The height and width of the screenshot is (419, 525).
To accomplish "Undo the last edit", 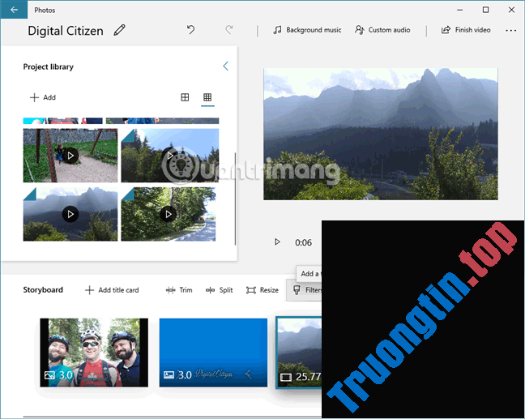I will coord(190,30).
